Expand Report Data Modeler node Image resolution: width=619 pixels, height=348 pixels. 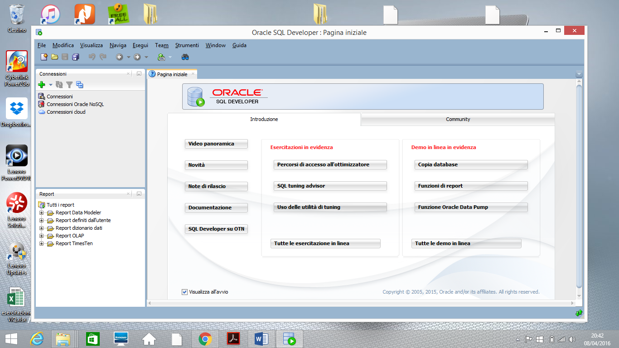tap(42, 213)
